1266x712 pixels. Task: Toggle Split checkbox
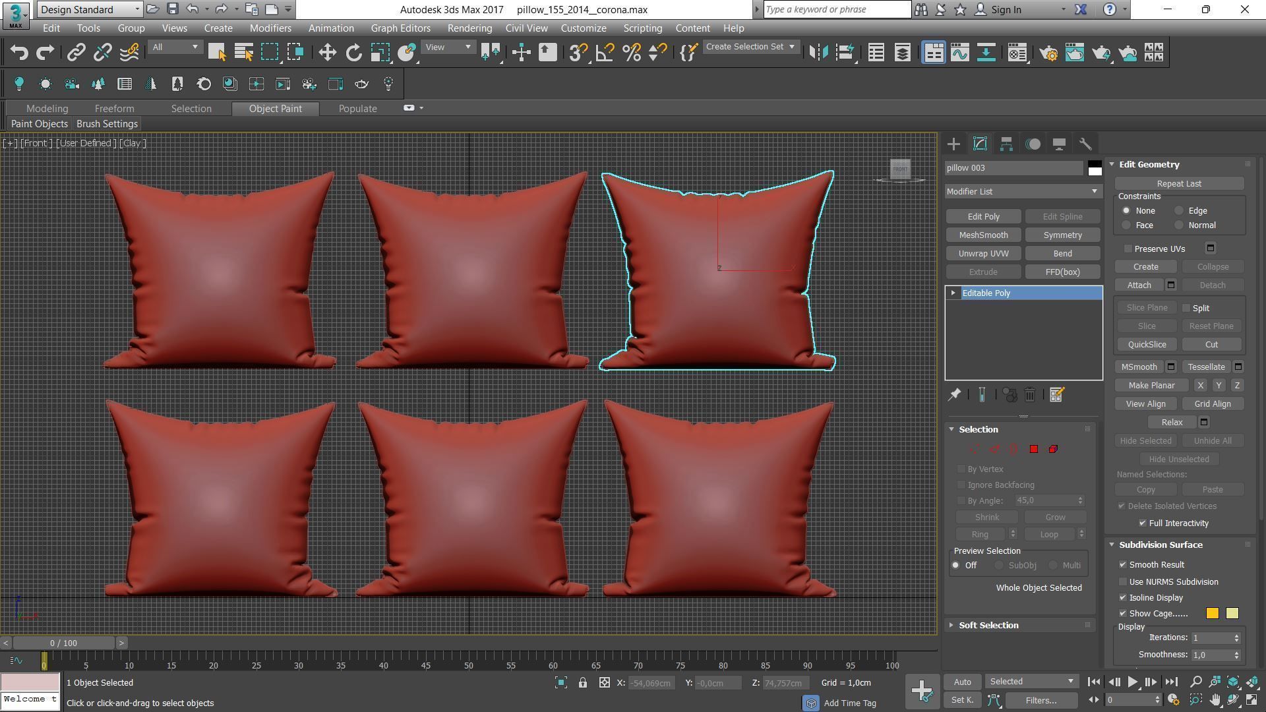[x=1186, y=308]
